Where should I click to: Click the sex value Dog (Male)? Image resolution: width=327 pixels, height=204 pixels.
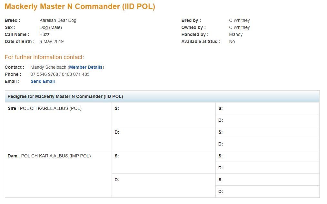coord(50,27)
